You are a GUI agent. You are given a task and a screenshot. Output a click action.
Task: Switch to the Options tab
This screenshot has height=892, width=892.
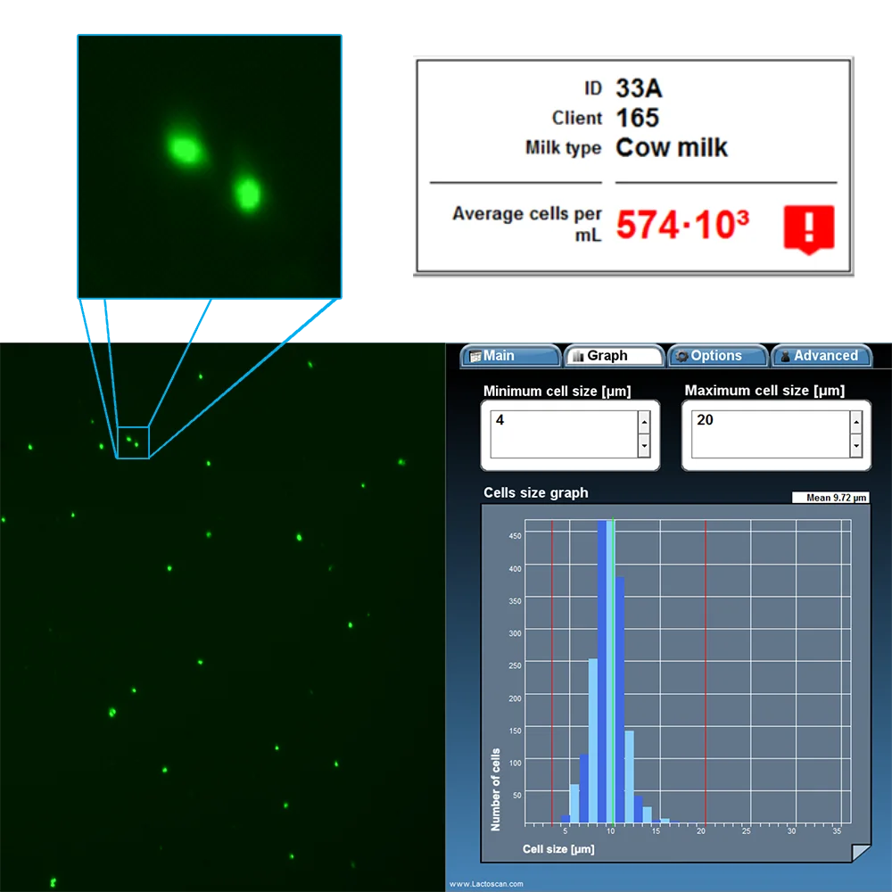coord(718,355)
